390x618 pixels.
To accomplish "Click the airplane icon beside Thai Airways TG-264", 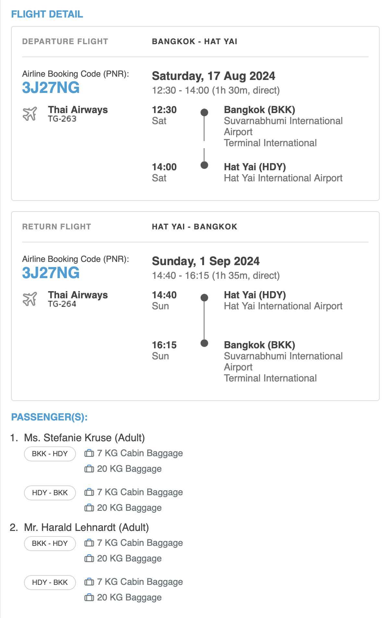I will click(x=30, y=299).
